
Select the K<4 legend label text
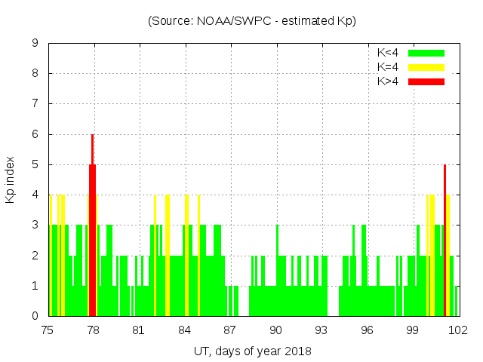click(388, 53)
